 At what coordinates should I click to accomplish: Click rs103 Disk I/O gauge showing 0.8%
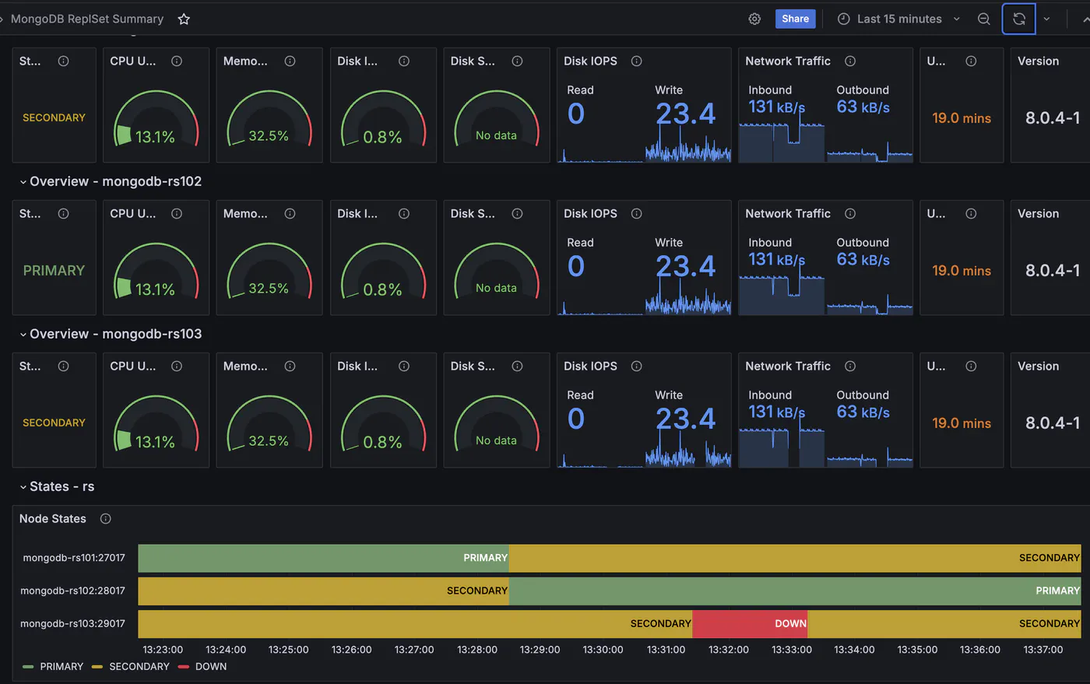pyautogui.click(x=383, y=425)
